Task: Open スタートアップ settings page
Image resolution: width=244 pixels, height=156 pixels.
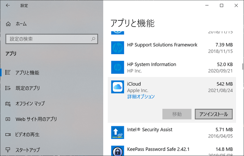Action: tap(28, 150)
